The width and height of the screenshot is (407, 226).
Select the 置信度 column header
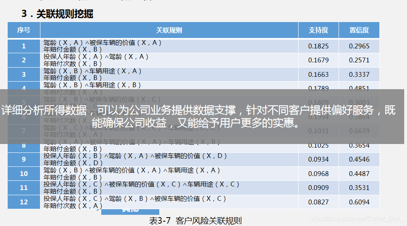point(359,30)
